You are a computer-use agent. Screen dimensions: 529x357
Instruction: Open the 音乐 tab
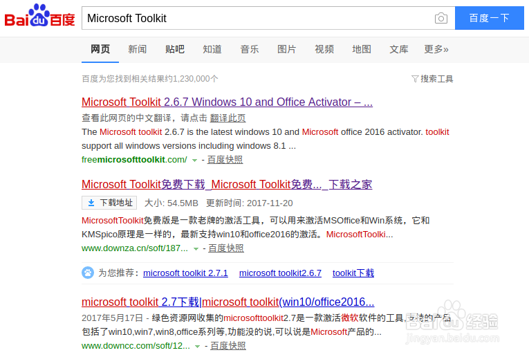(x=250, y=49)
